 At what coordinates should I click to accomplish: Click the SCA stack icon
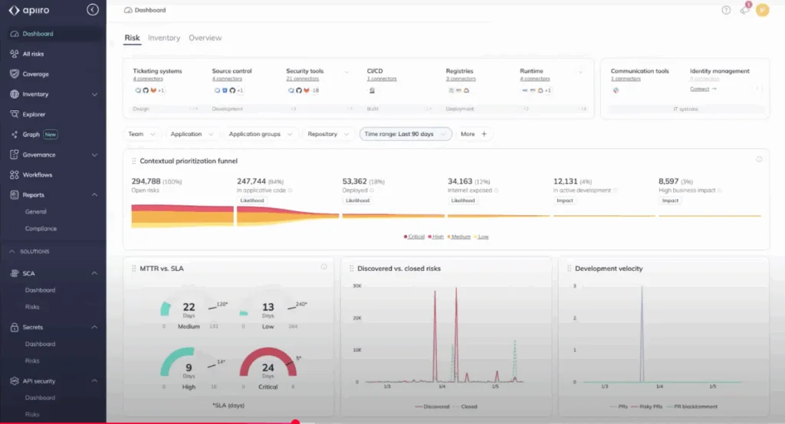coord(14,273)
